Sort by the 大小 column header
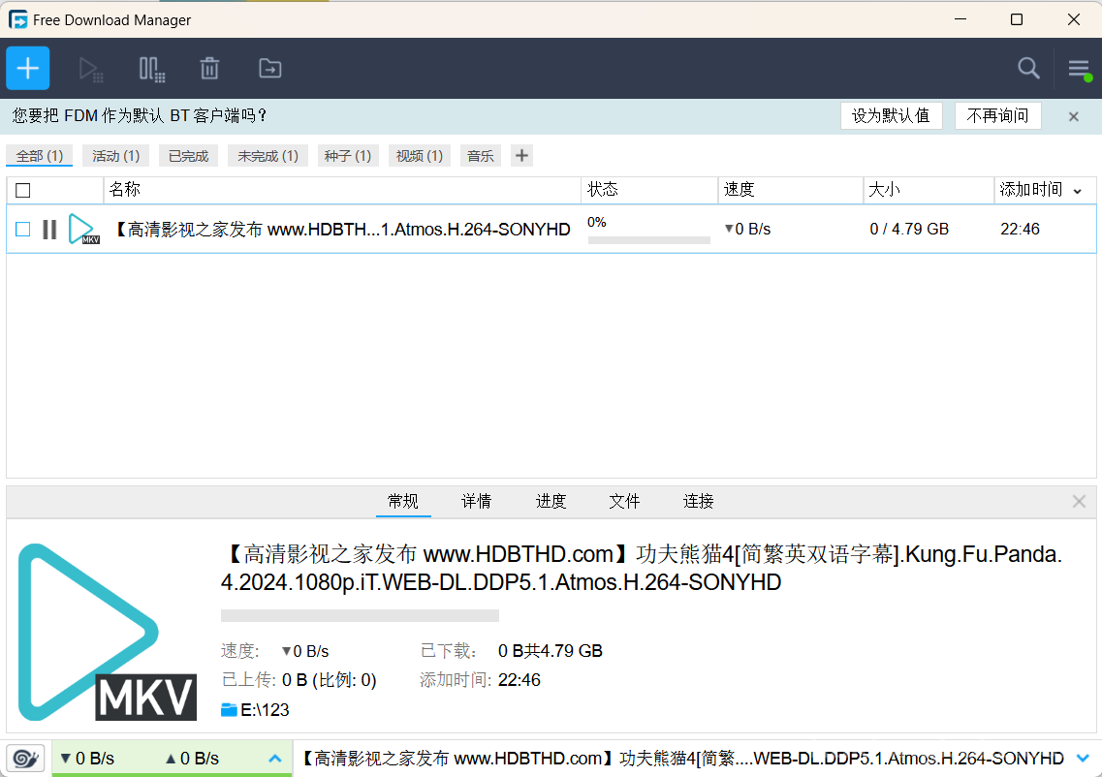The width and height of the screenshot is (1102, 777). point(929,190)
